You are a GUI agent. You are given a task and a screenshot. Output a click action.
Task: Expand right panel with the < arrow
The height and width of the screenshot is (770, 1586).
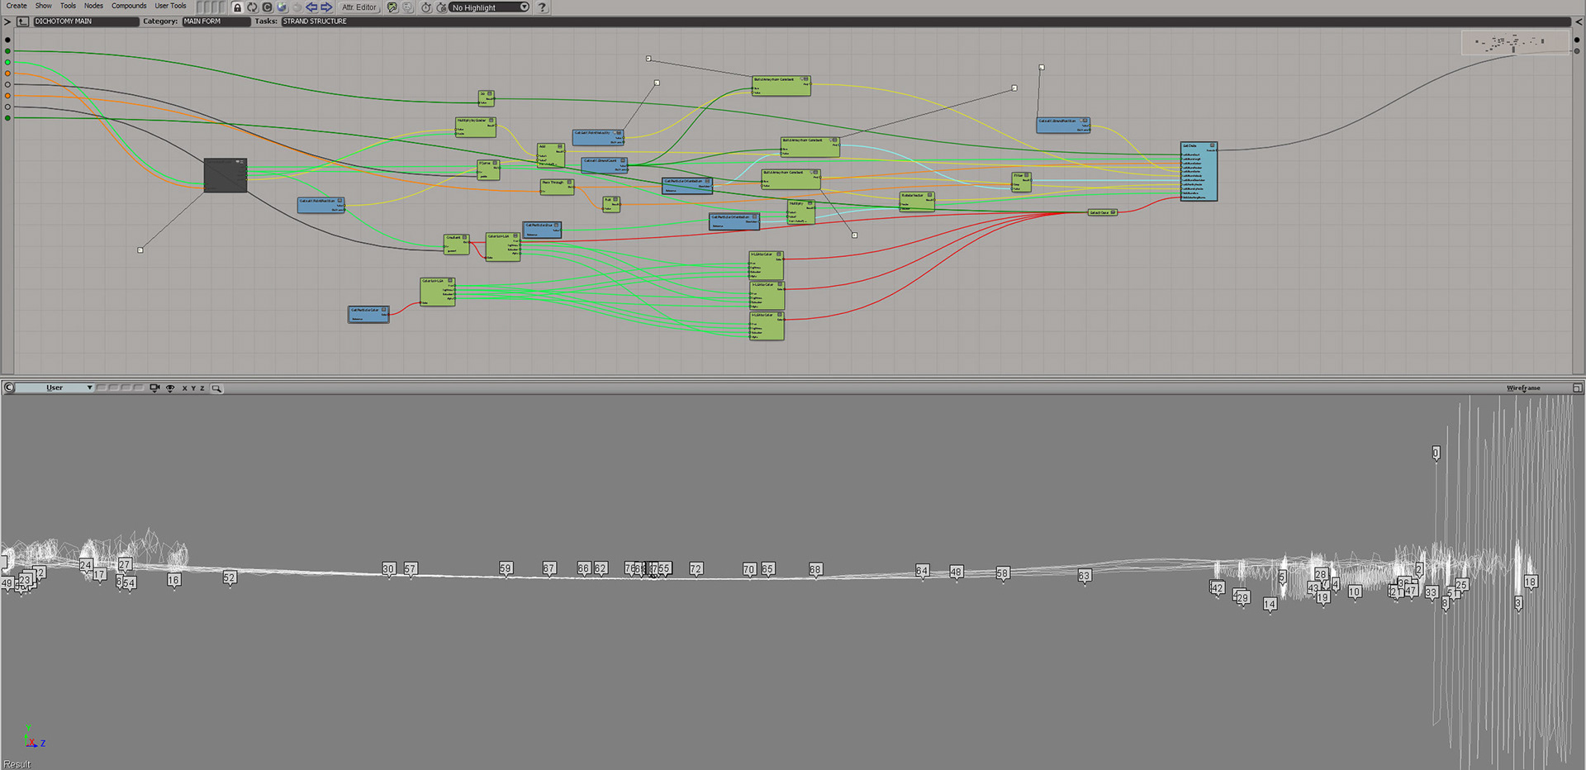click(x=1579, y=21)
